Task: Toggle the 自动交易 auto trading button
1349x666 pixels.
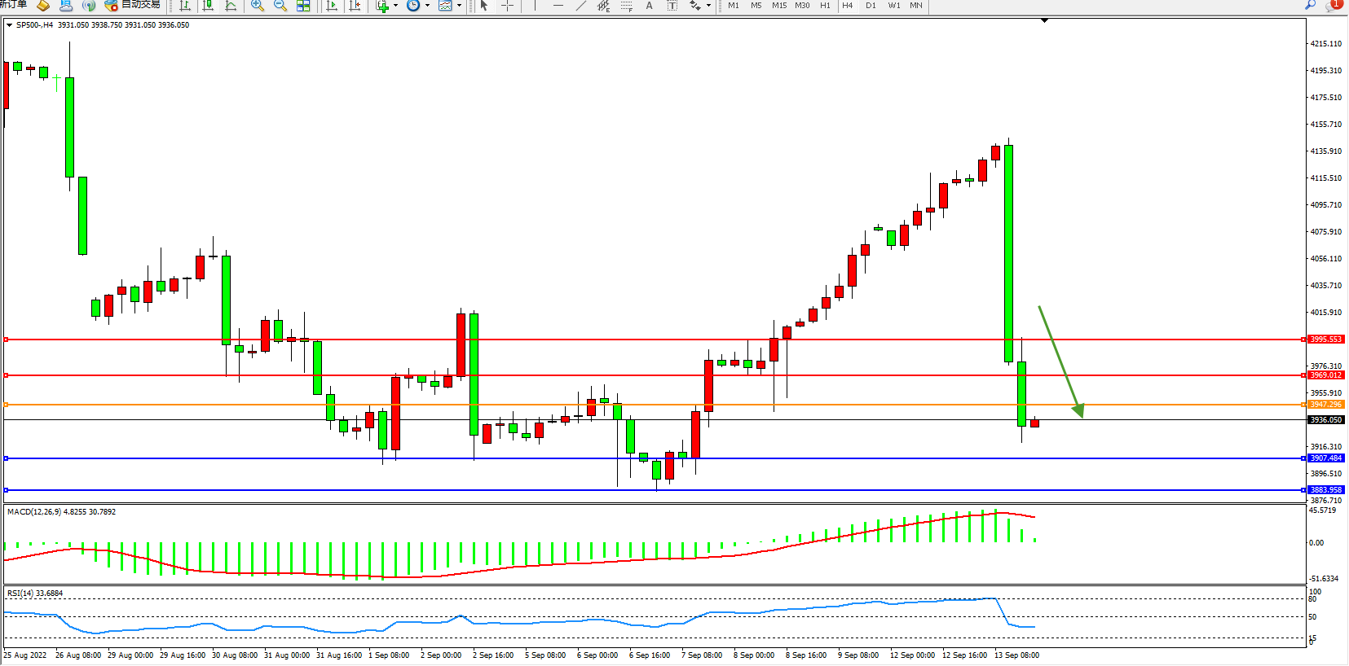Action: (133, 5)
